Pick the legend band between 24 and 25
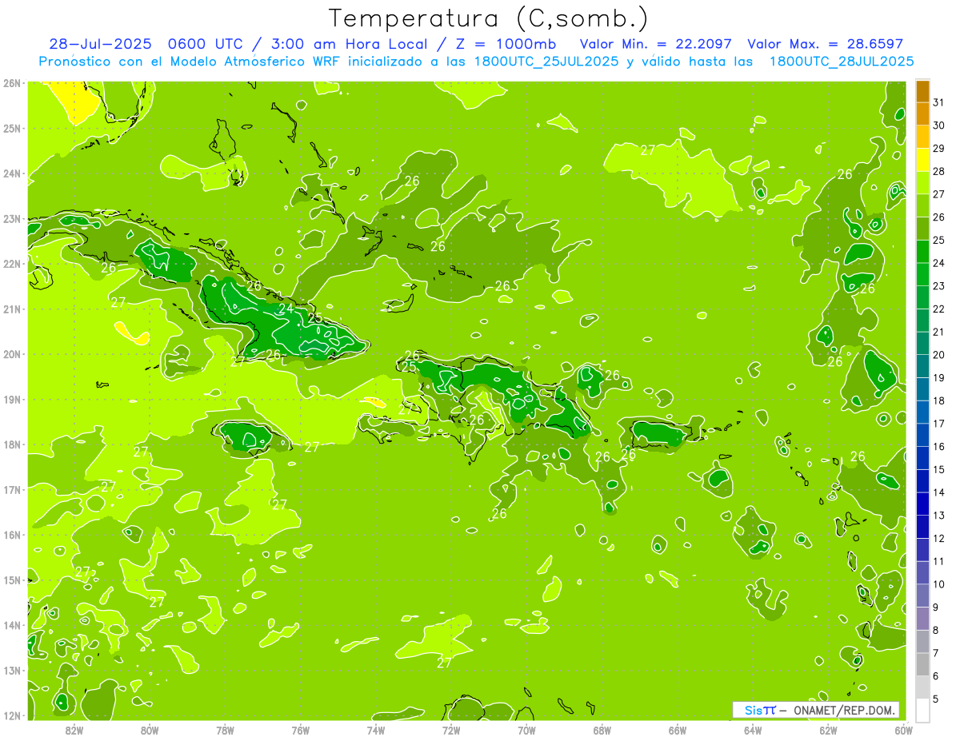 (x=922, y=252)
